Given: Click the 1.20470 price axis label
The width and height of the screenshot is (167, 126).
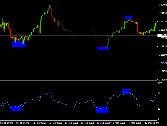Looking at the screenshot, I should pyautogui.click(x=162, y=63).
